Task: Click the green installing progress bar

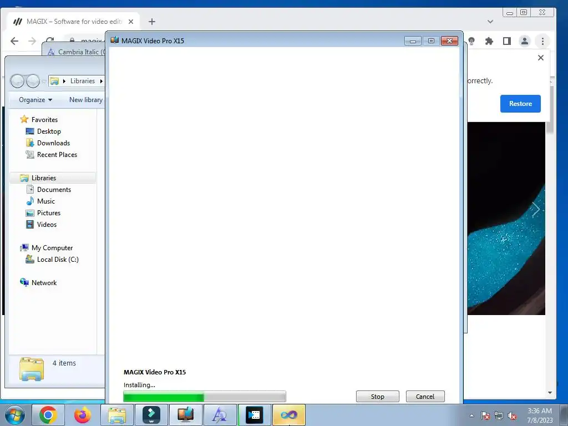Action: point(204,396)
